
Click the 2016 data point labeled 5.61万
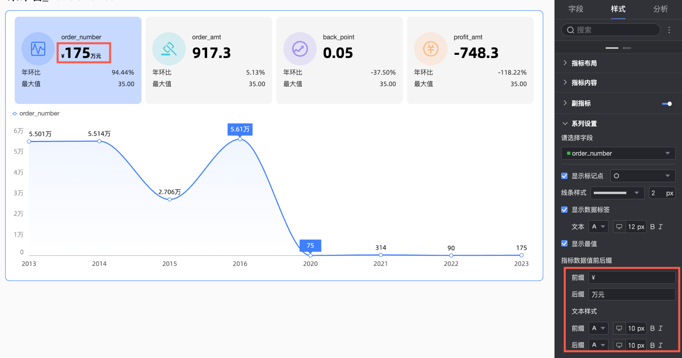240,139
